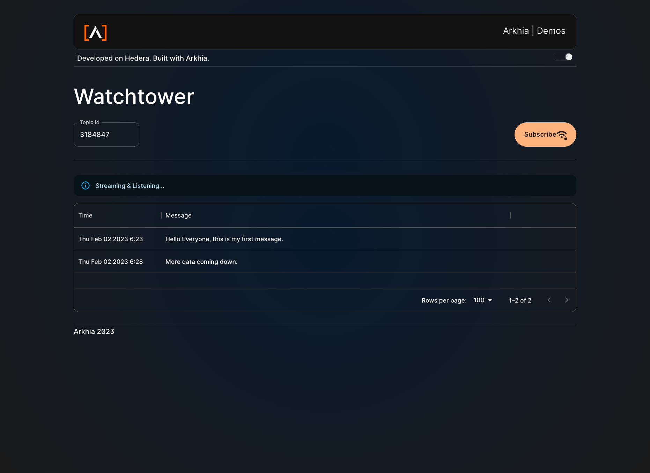Click the 'Arkhia 2023' footer text
The width and height of the screenshot is (650, 473).
[x=94, y=331]
